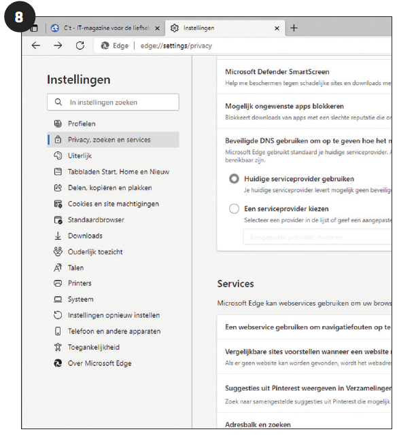The height and width of the screenshot is (436, 397).
Task: Click the tab actions icon left of the tabs
Action: coord(34,28)
